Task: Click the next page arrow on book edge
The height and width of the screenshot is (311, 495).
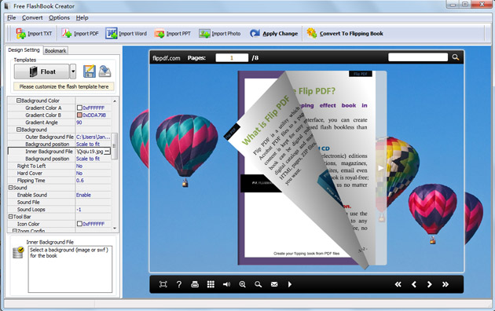Action: [381, 168]
